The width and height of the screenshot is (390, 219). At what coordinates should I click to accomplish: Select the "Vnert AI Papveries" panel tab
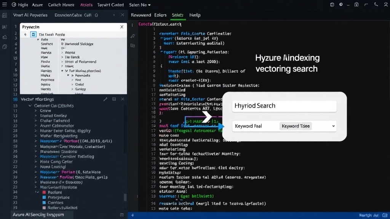(30, 15)
